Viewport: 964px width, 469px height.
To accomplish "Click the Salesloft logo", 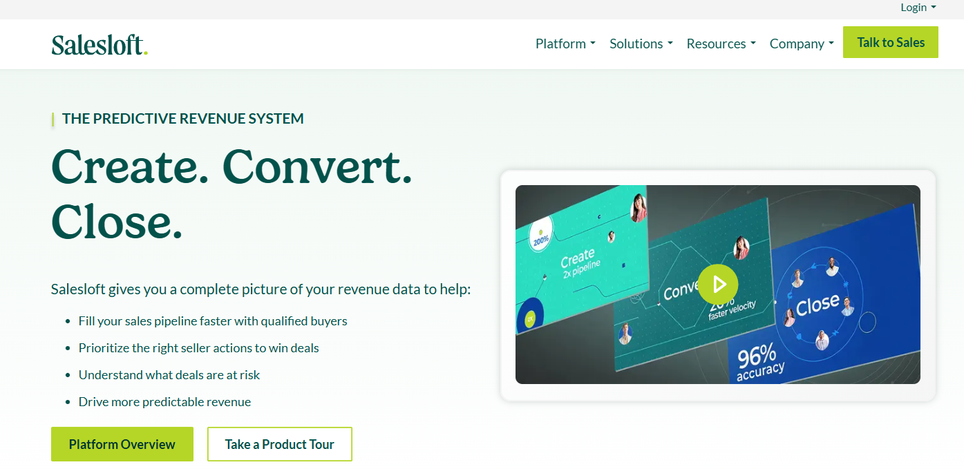I will click(x=100, y=44).
